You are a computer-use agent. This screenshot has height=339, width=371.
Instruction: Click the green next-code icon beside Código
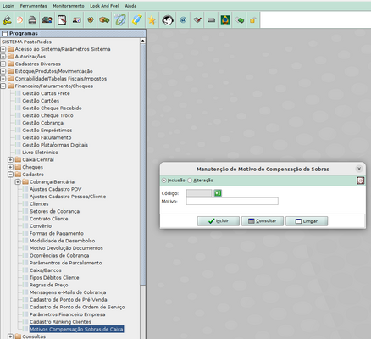(218, 193)
